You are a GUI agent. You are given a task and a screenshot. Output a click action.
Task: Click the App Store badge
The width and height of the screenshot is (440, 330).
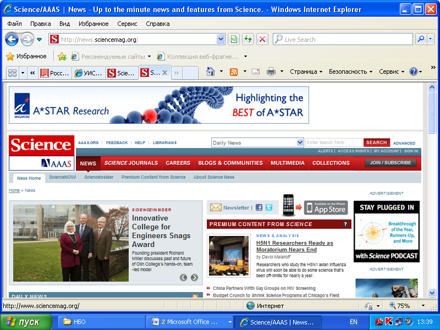326,208
